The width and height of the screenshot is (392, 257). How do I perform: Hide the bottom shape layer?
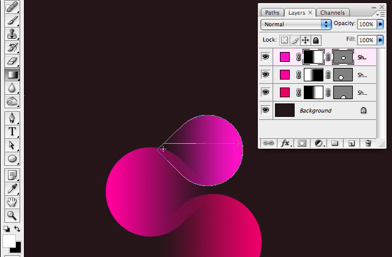coord(265,92)
